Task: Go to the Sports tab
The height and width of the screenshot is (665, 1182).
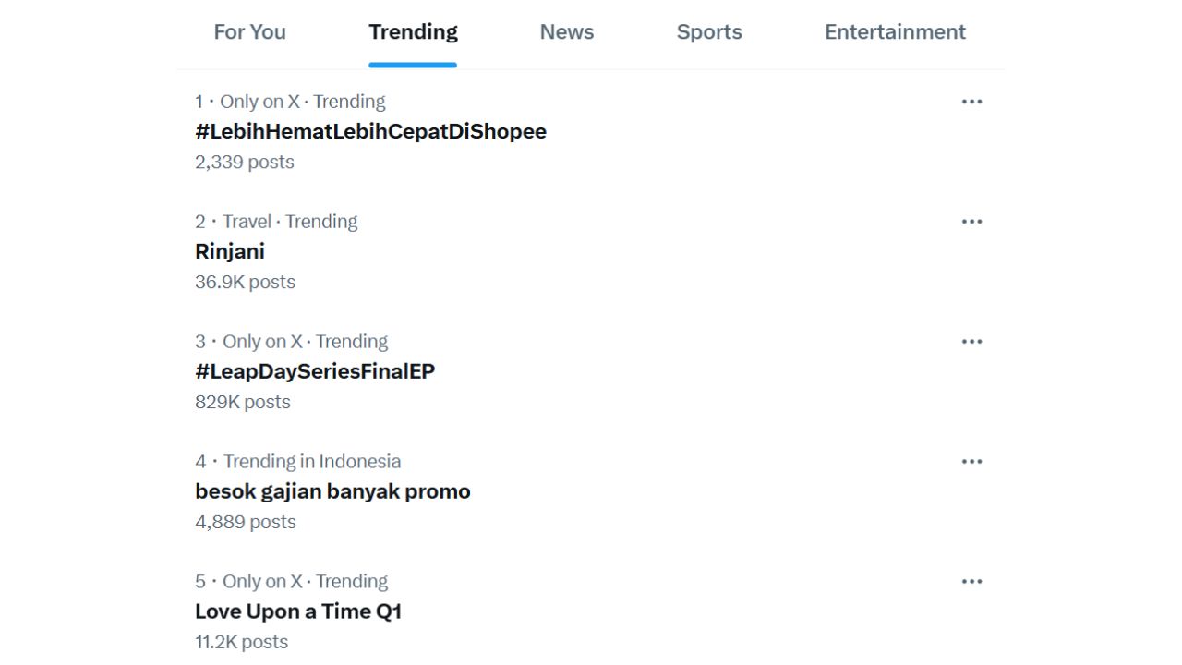Action: [709, 32]
